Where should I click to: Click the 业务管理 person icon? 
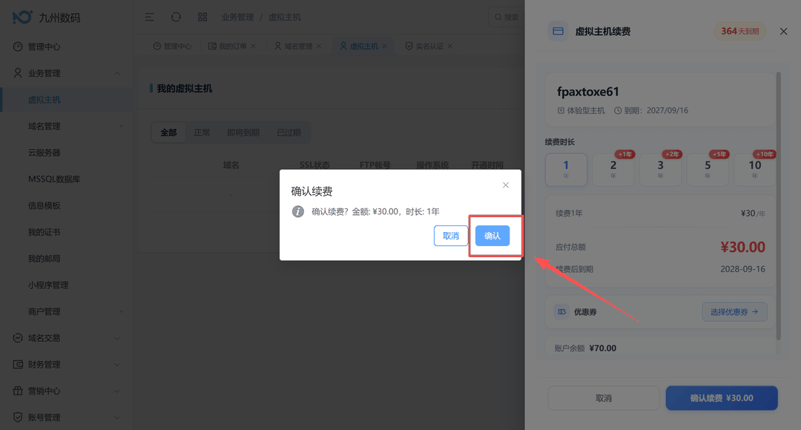(x=18, y=73)
